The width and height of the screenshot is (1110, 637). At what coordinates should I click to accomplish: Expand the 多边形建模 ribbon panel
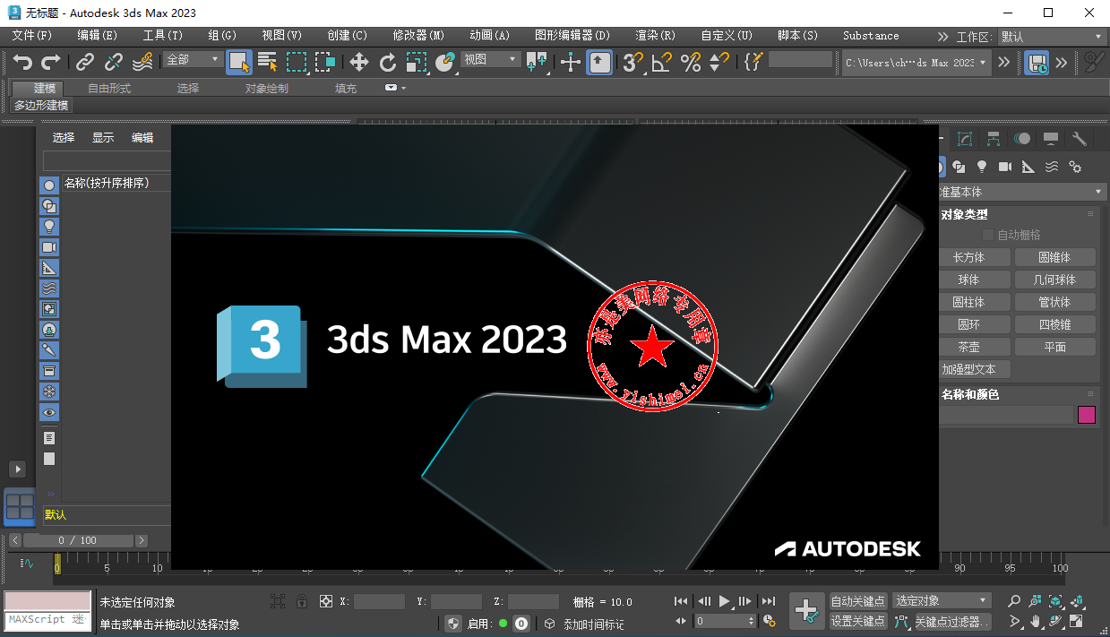click(x=41, y=105)
